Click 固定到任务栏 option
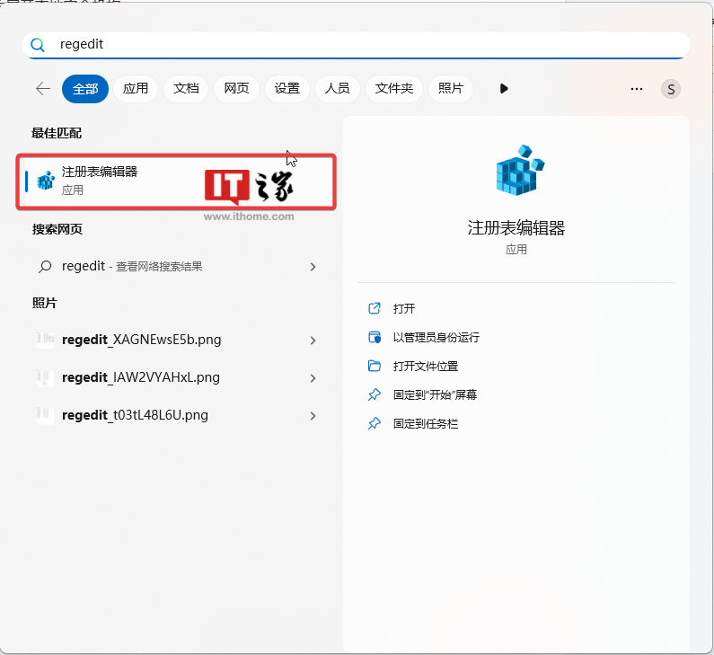Screen dimensions: 714x655 point(425,423)
